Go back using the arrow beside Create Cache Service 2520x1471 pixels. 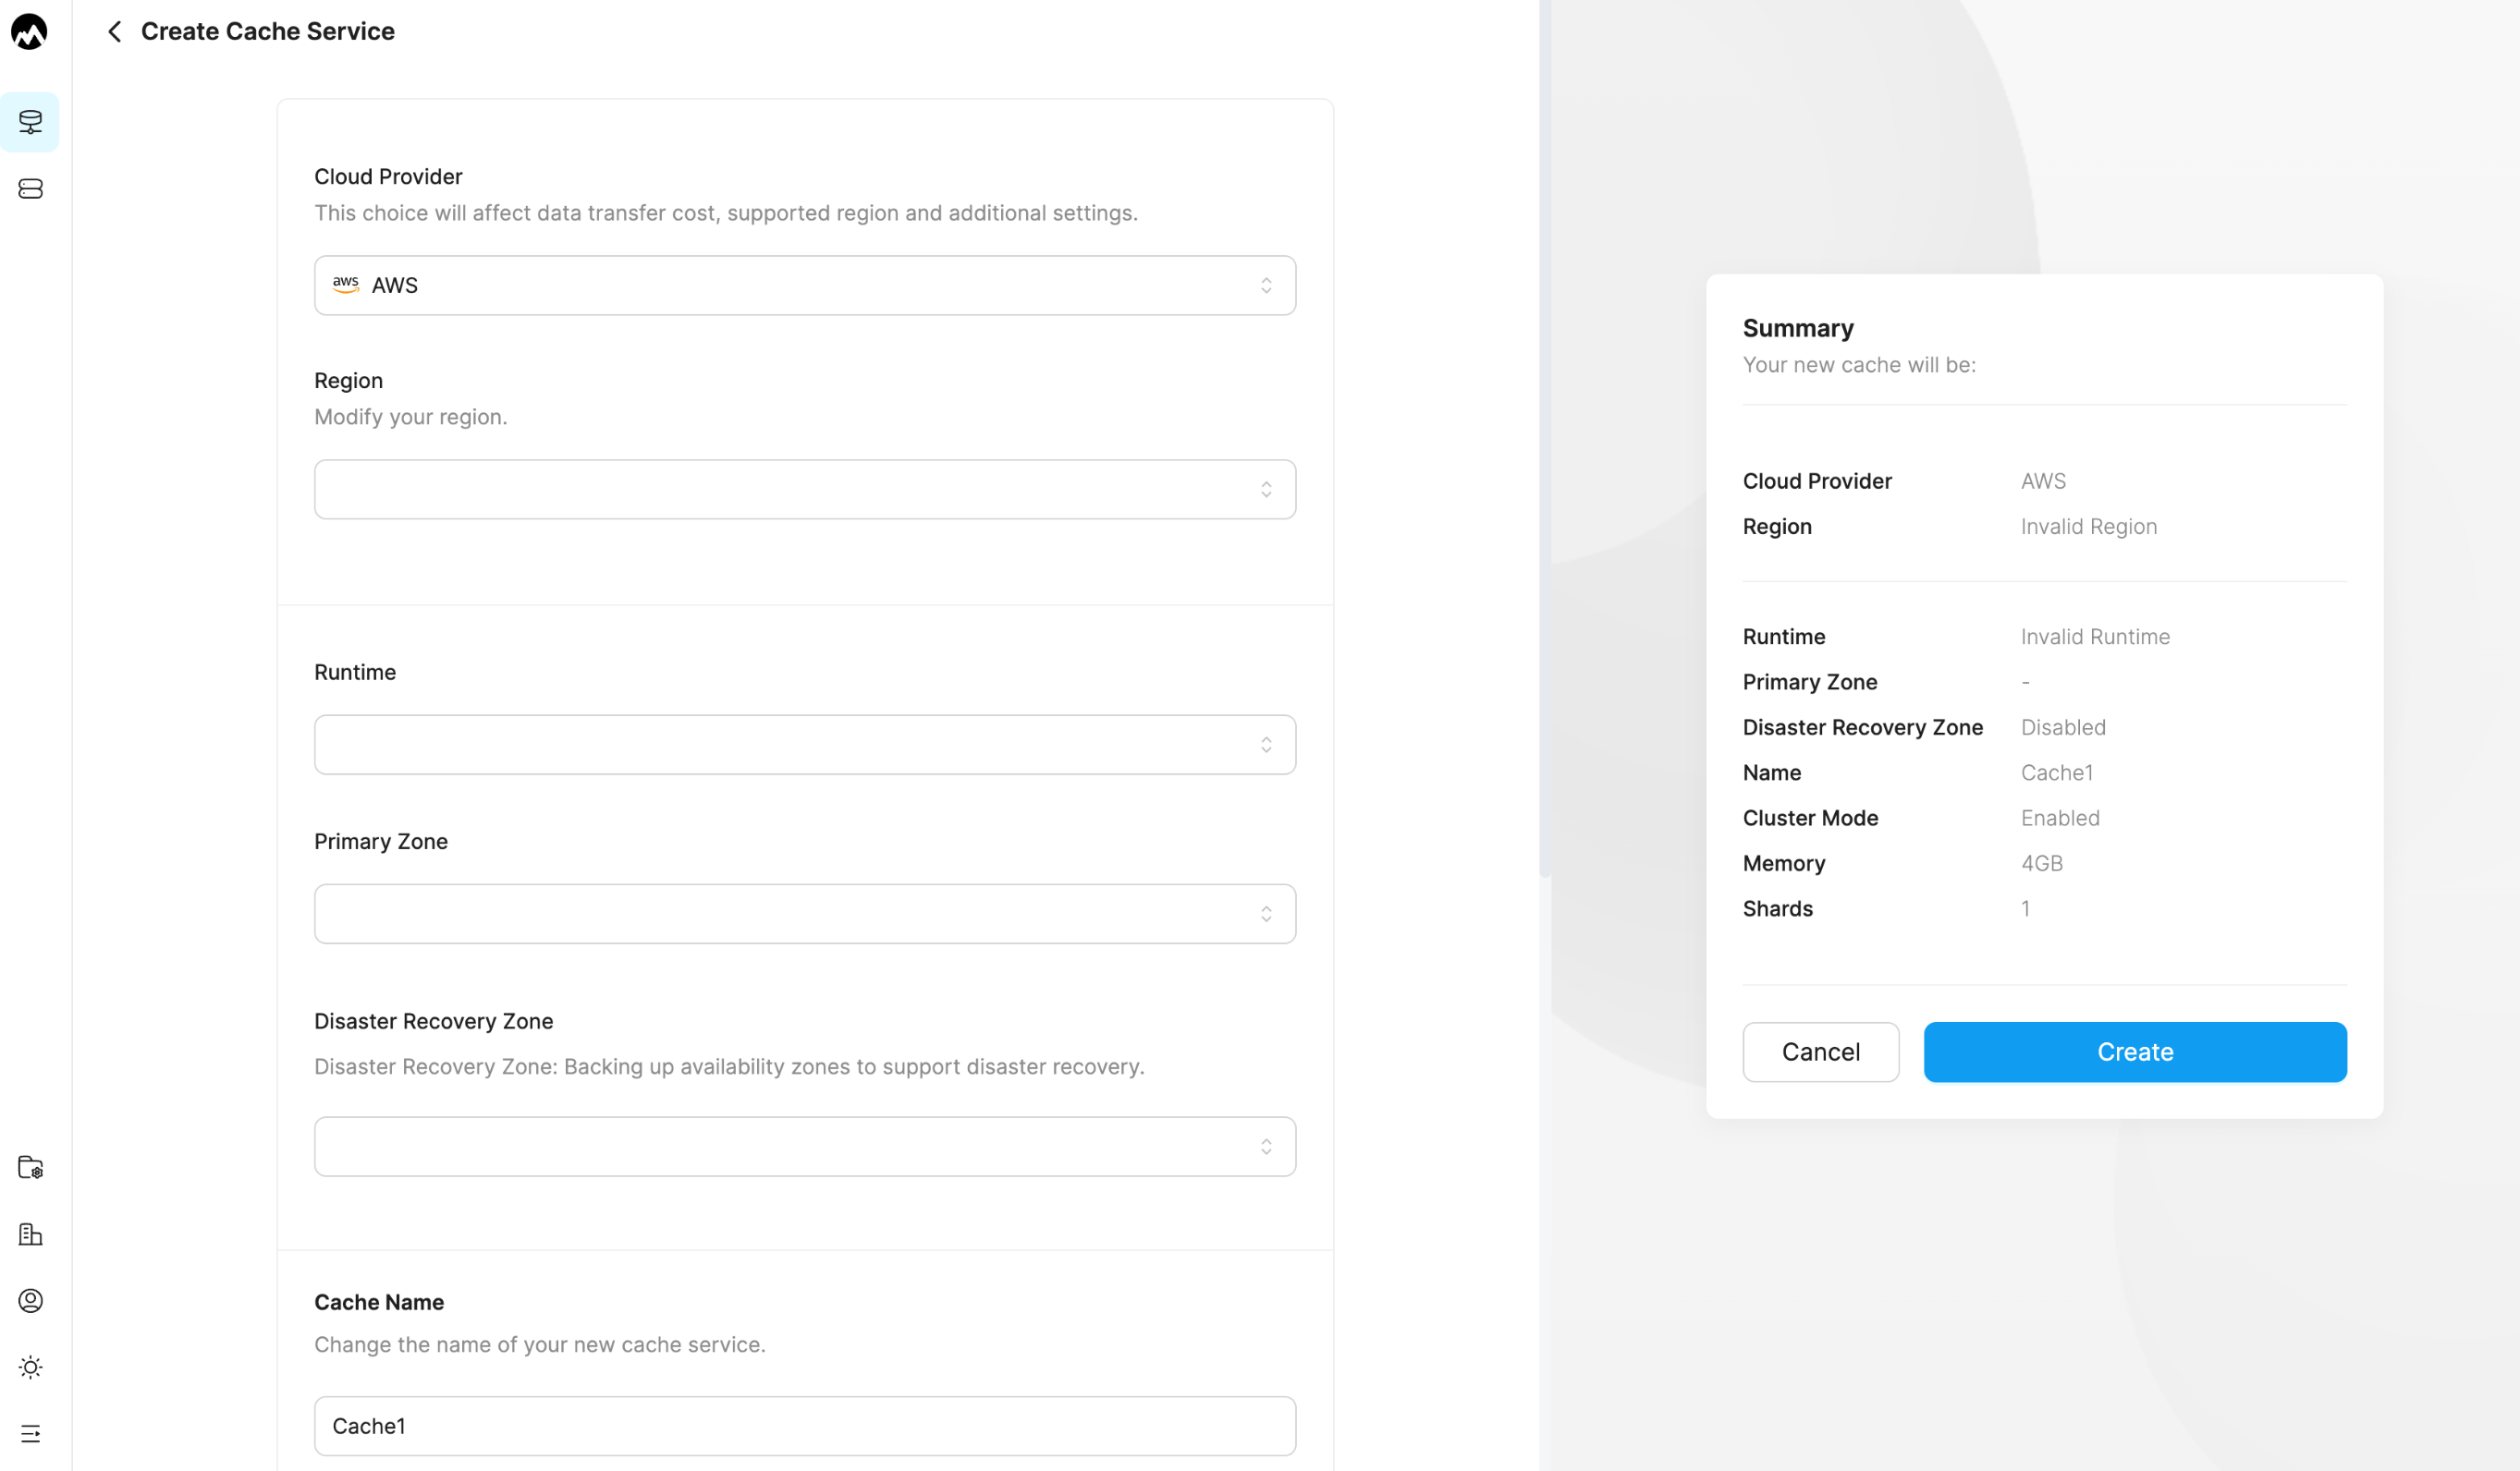pos(115,32)
